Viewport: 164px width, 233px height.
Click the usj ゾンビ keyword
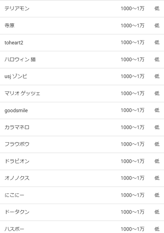pos(16,76)
